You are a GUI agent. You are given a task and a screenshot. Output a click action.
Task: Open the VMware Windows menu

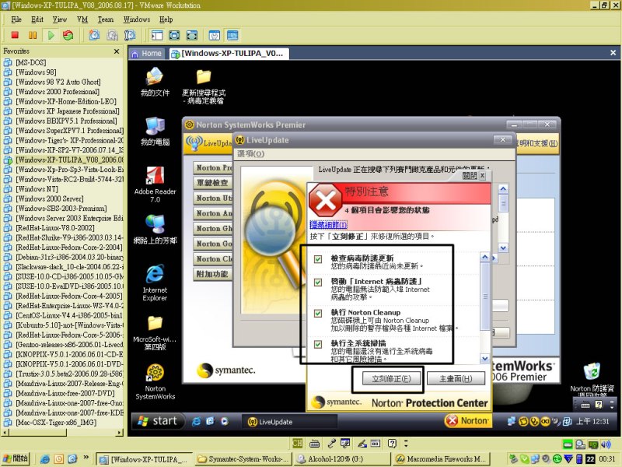pos(137,19)
